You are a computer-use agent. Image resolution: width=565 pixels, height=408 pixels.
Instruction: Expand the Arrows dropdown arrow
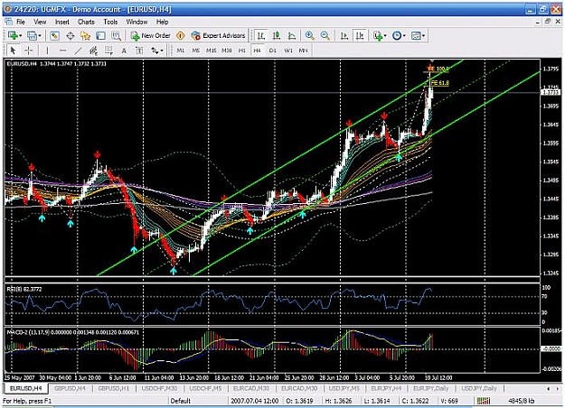click(162, 51)
